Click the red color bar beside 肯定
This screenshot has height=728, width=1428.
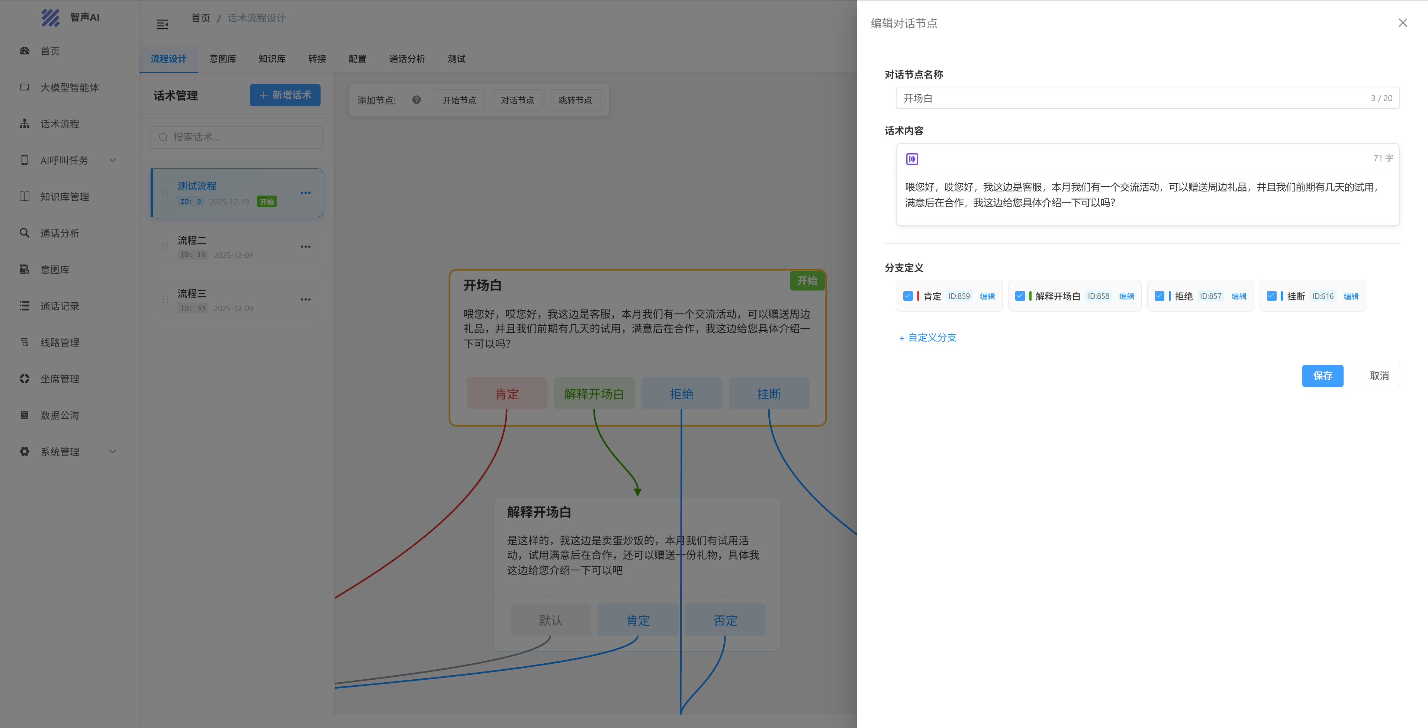(918, 296)
